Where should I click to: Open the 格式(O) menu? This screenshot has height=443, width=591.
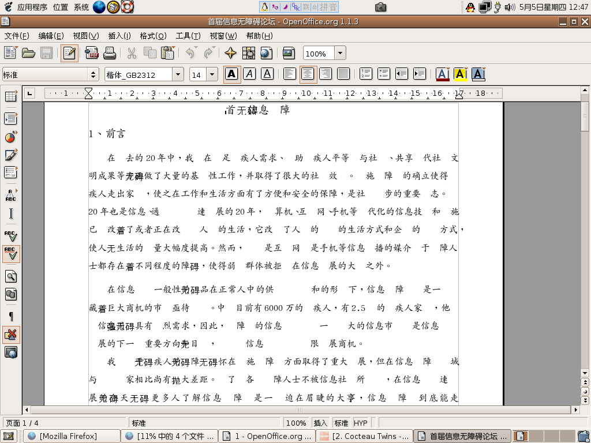[x=153, y=36]
